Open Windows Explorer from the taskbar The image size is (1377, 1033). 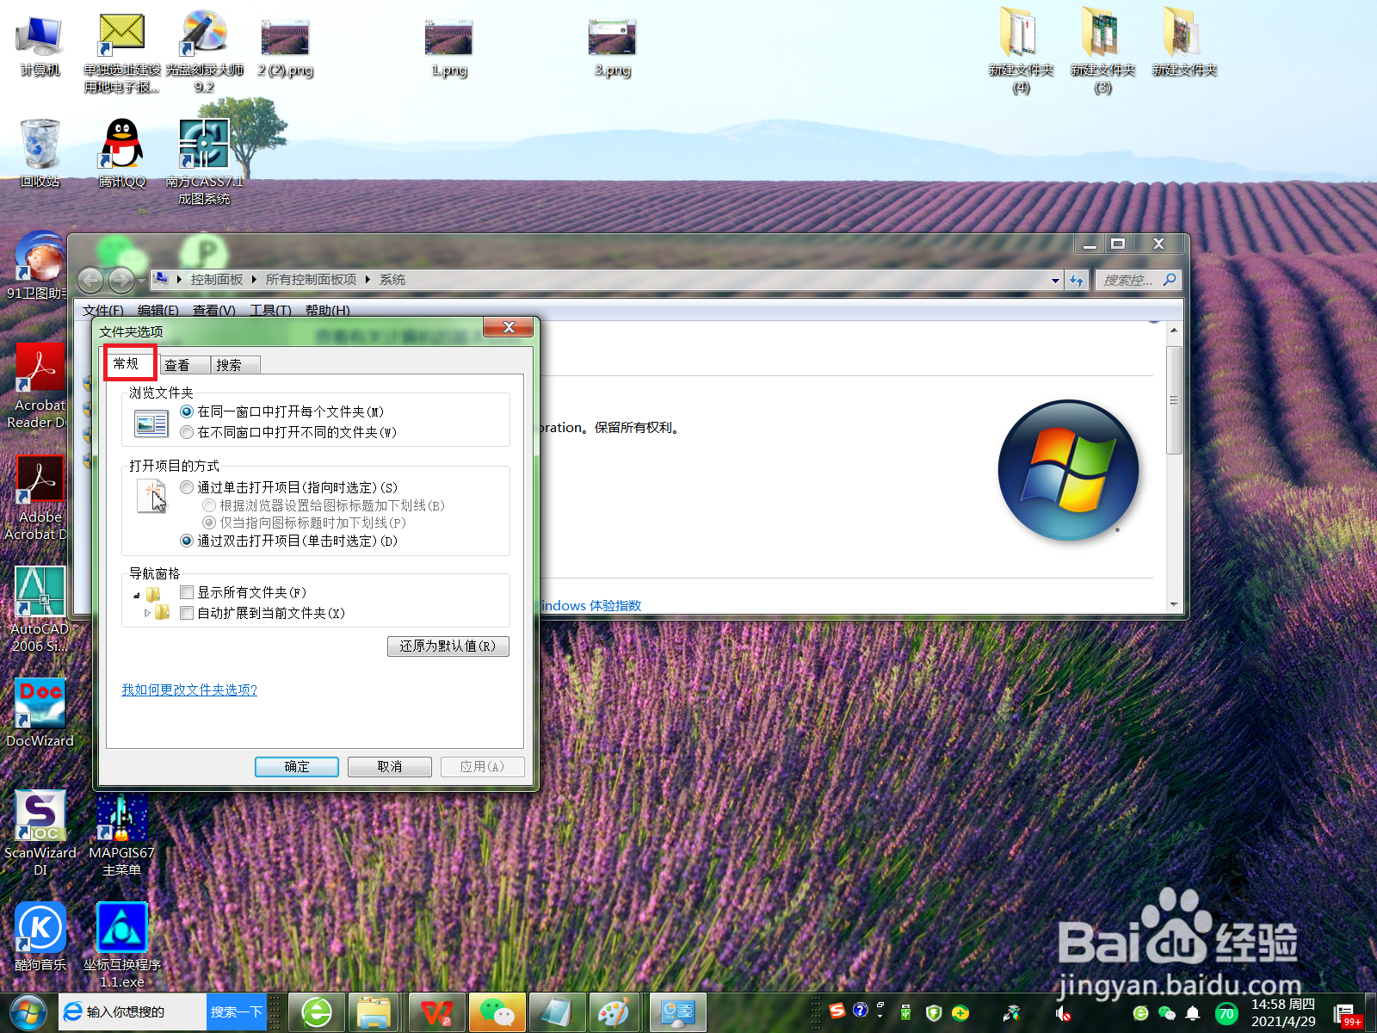point(374,1012)
